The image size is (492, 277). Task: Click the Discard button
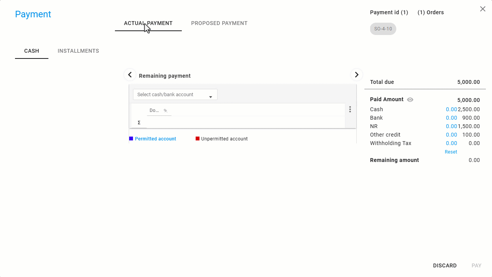pyautogui.click(x=445, y=265)
